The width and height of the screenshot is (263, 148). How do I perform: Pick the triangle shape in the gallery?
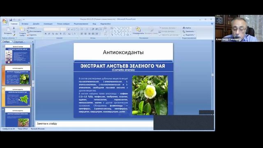click(x=112, y=31)
